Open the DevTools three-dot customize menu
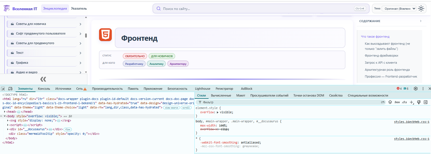 (423, 89)
